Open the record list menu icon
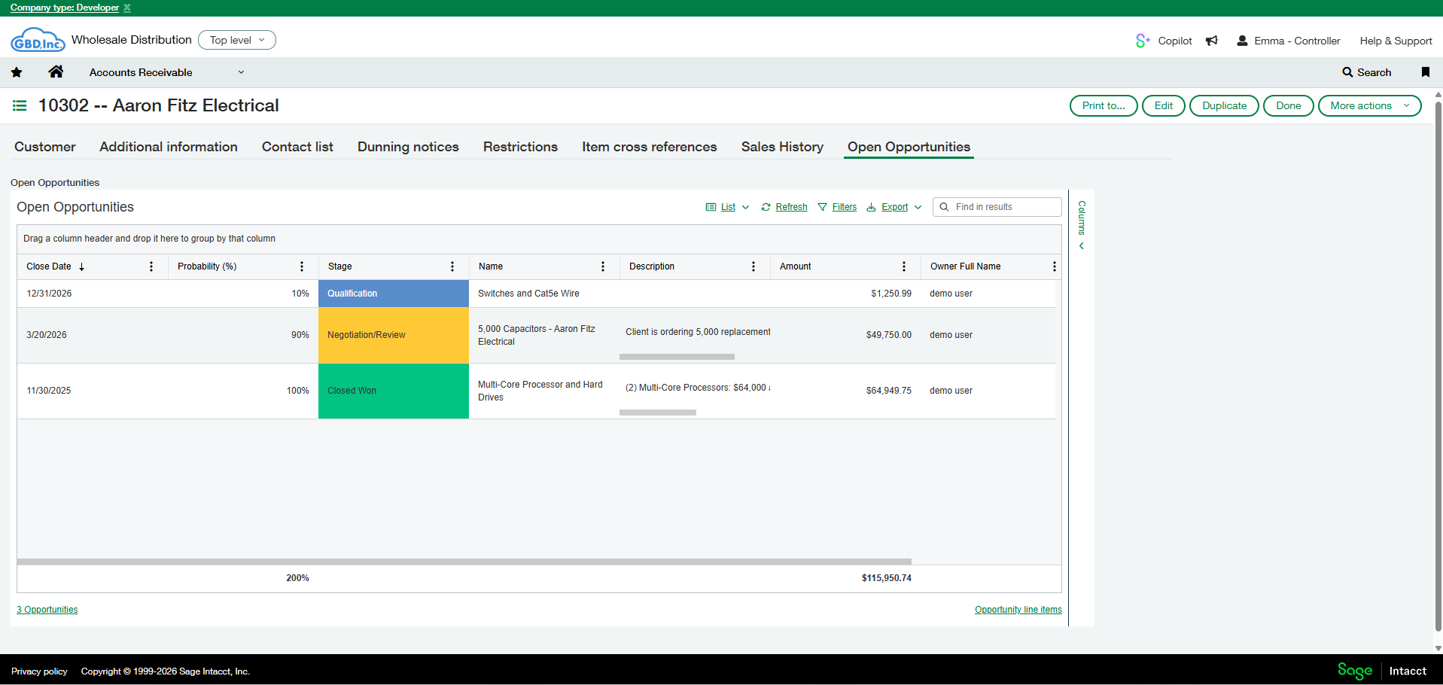1443x685 pixels. (x=20, y=106)
